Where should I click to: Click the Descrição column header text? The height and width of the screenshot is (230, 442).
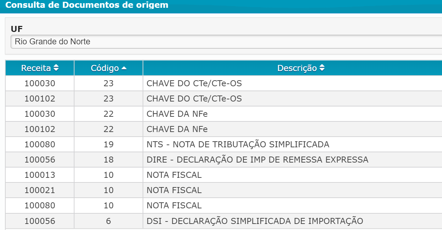click(x=297, y=68)
